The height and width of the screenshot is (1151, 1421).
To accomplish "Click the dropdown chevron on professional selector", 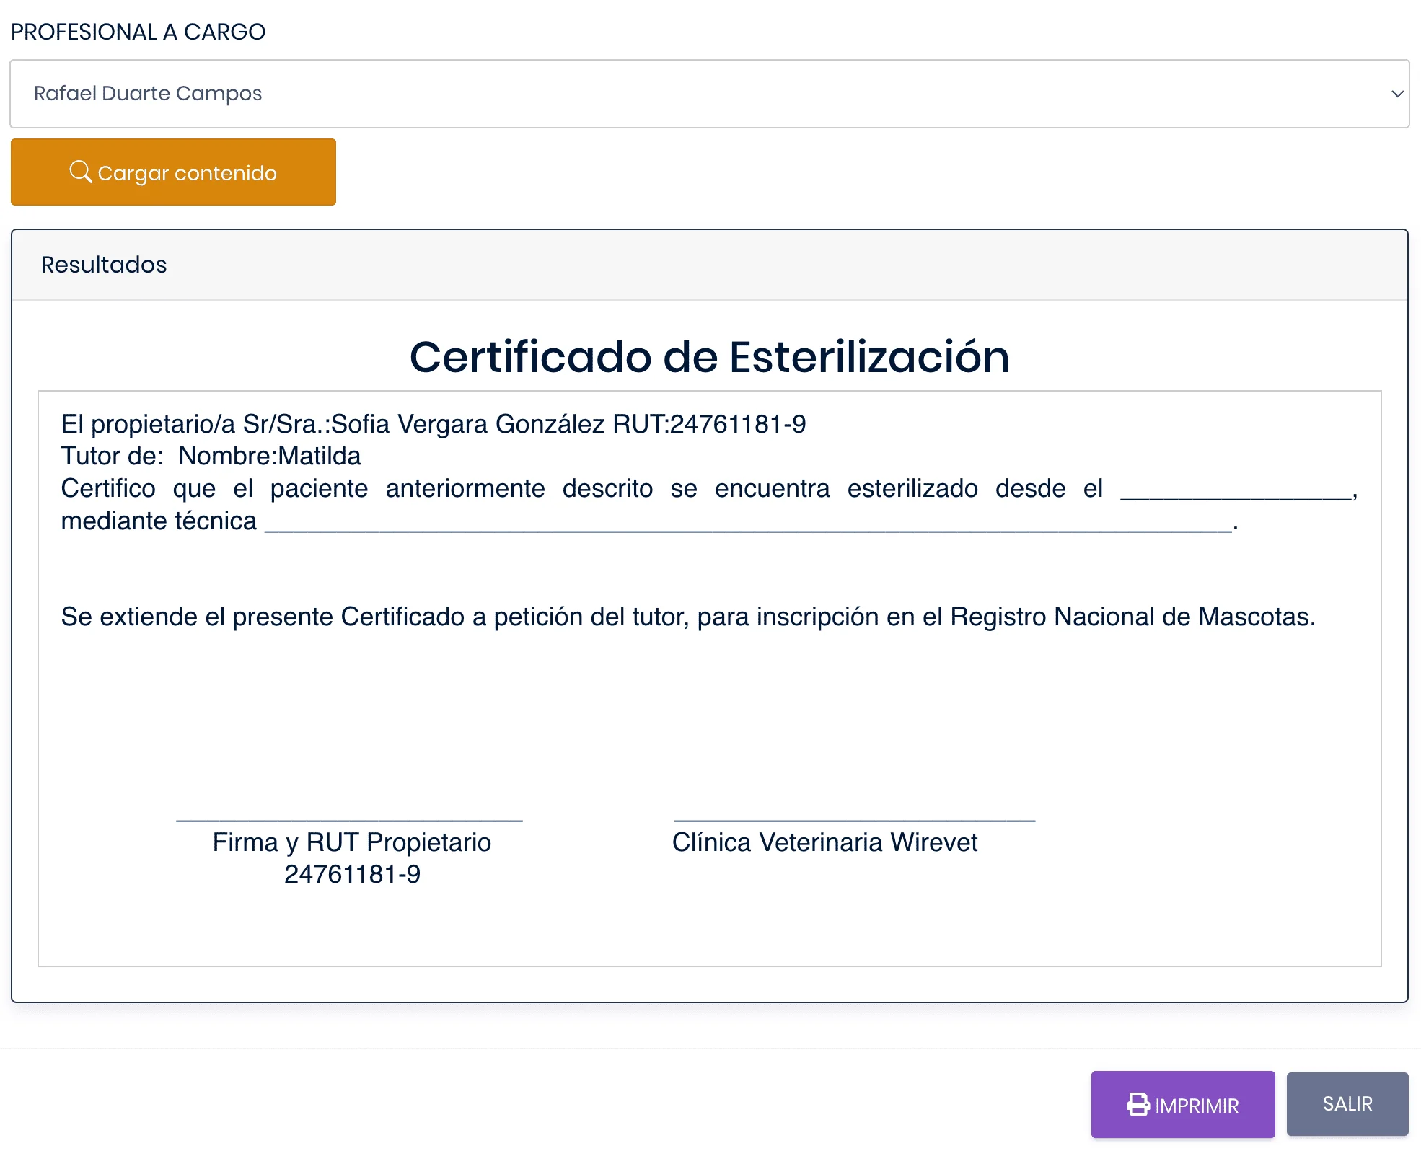I will 1397,94.
